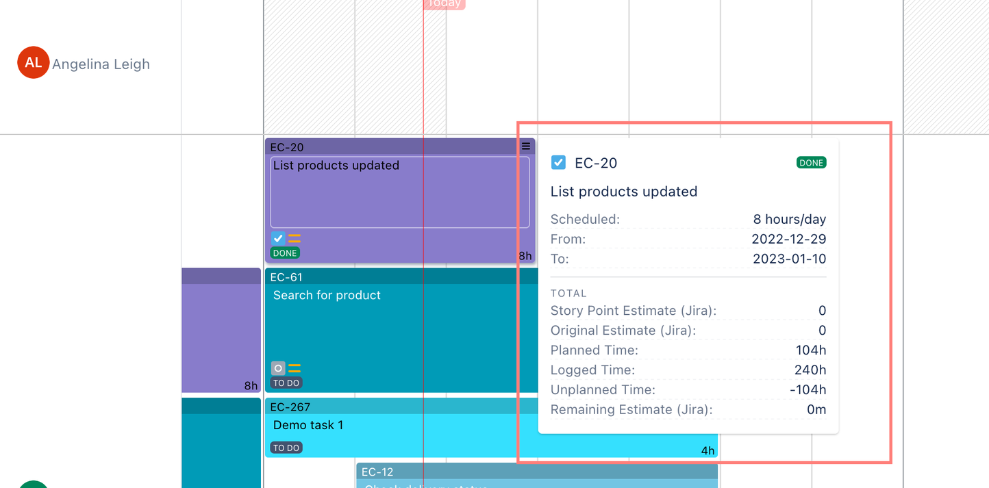Click the List products updated text box
The width and height of the screenshot is (989, 488).
pos(400,192)
